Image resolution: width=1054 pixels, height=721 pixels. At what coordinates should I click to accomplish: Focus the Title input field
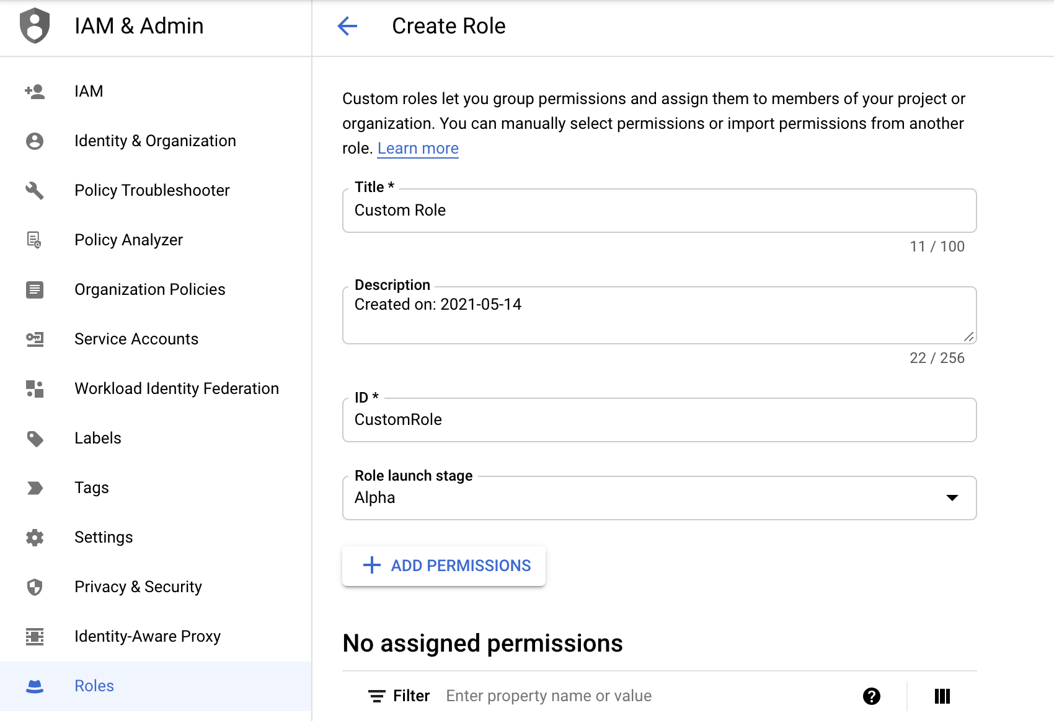(660, 211)
